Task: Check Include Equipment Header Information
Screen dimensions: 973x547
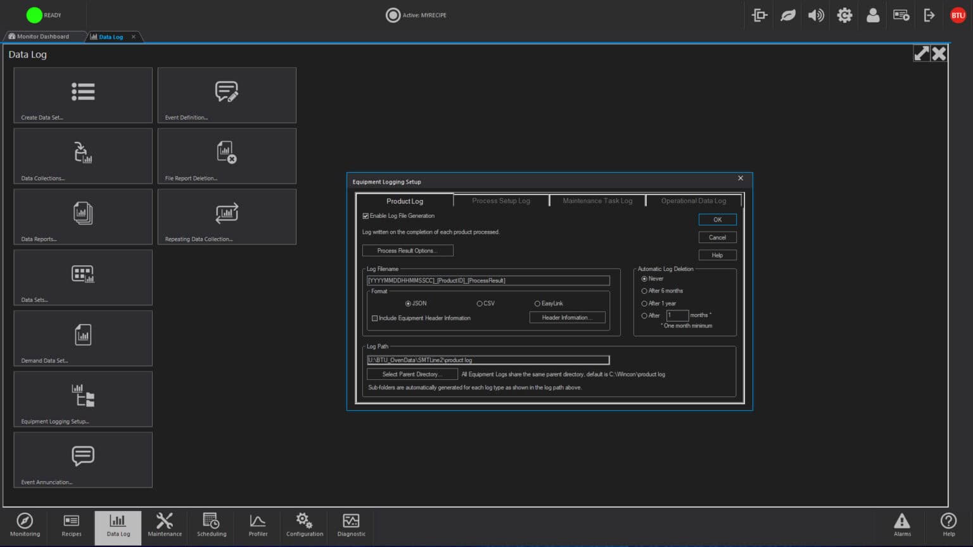Action: 375,318
